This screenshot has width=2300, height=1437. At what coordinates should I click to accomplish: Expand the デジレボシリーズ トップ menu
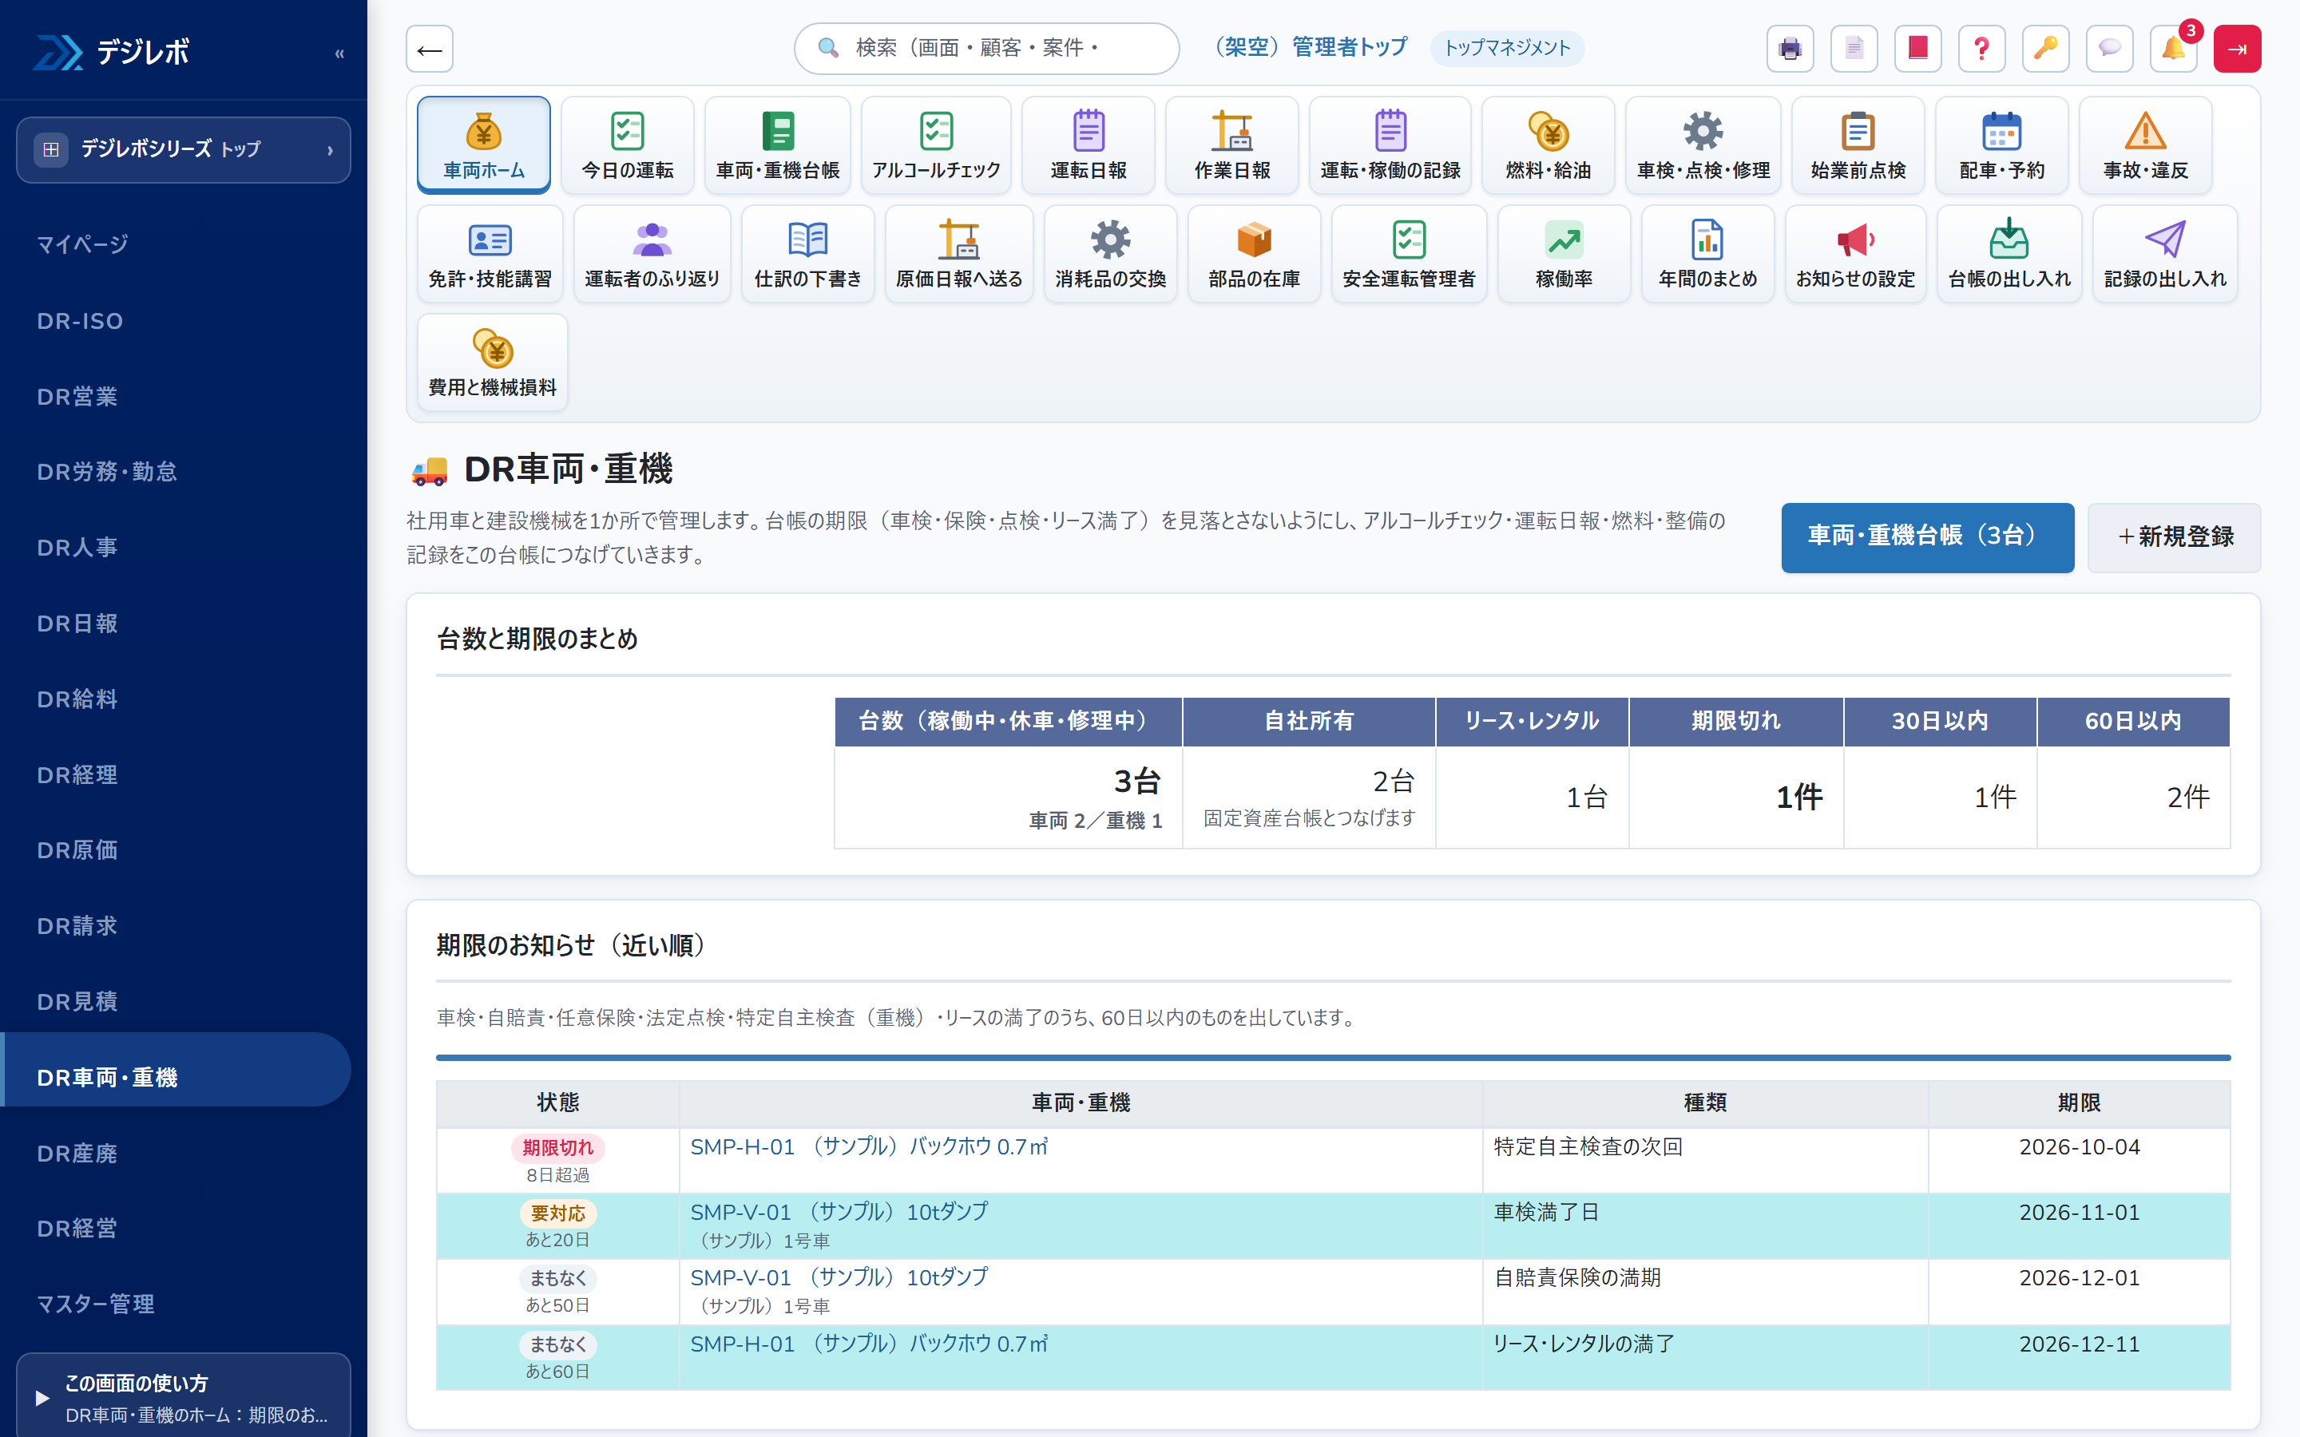184,149
